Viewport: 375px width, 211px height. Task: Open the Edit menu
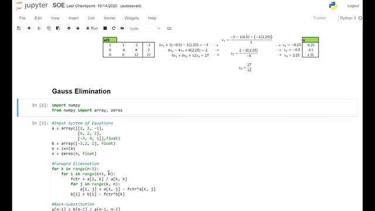pos(38,18)
